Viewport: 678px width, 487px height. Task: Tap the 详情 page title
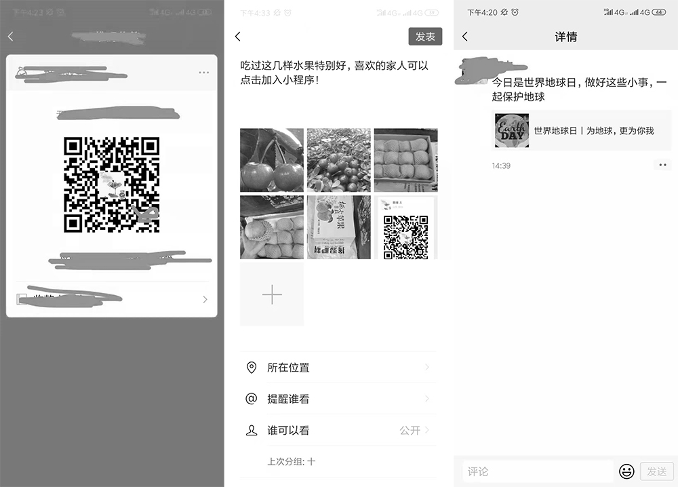(x=565, y=37)
